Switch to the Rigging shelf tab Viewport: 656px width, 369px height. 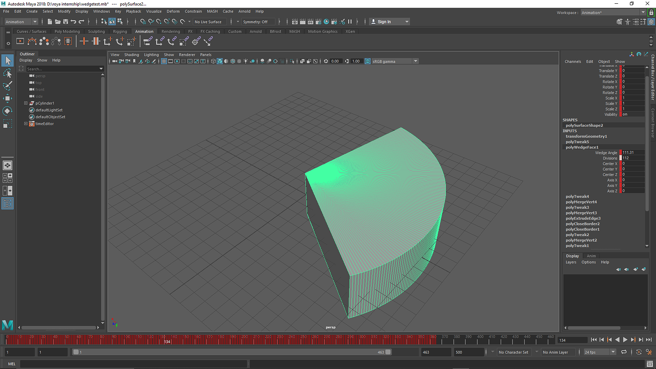click(x=120, y=31)
